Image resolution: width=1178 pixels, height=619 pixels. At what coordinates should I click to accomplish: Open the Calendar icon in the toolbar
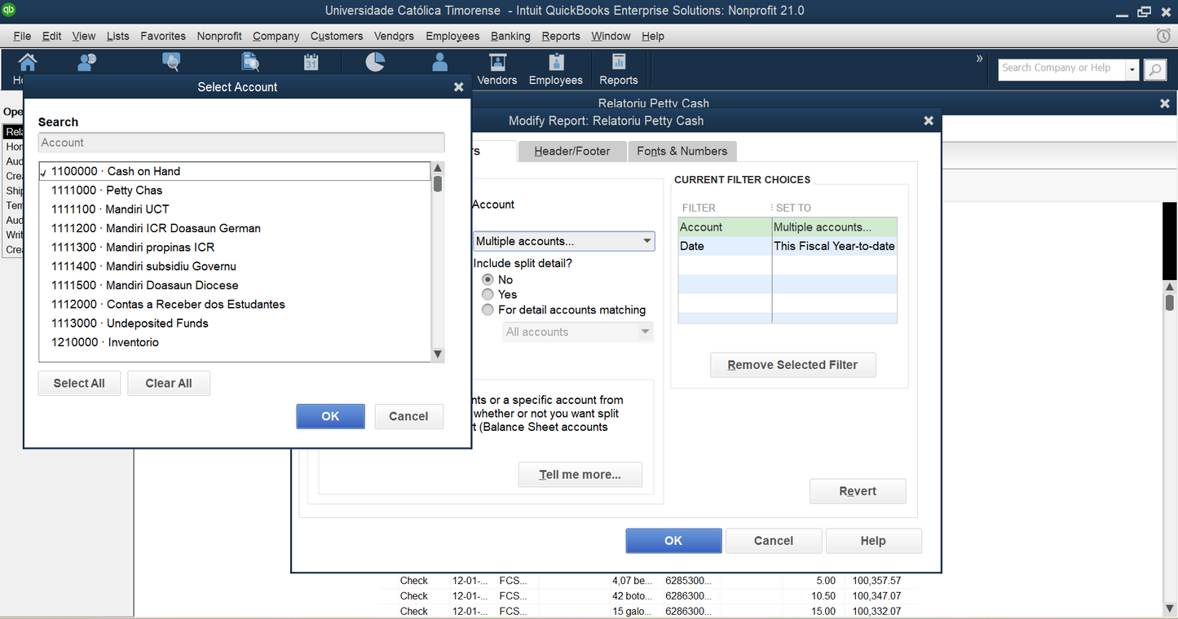click(x=311, y=63)
